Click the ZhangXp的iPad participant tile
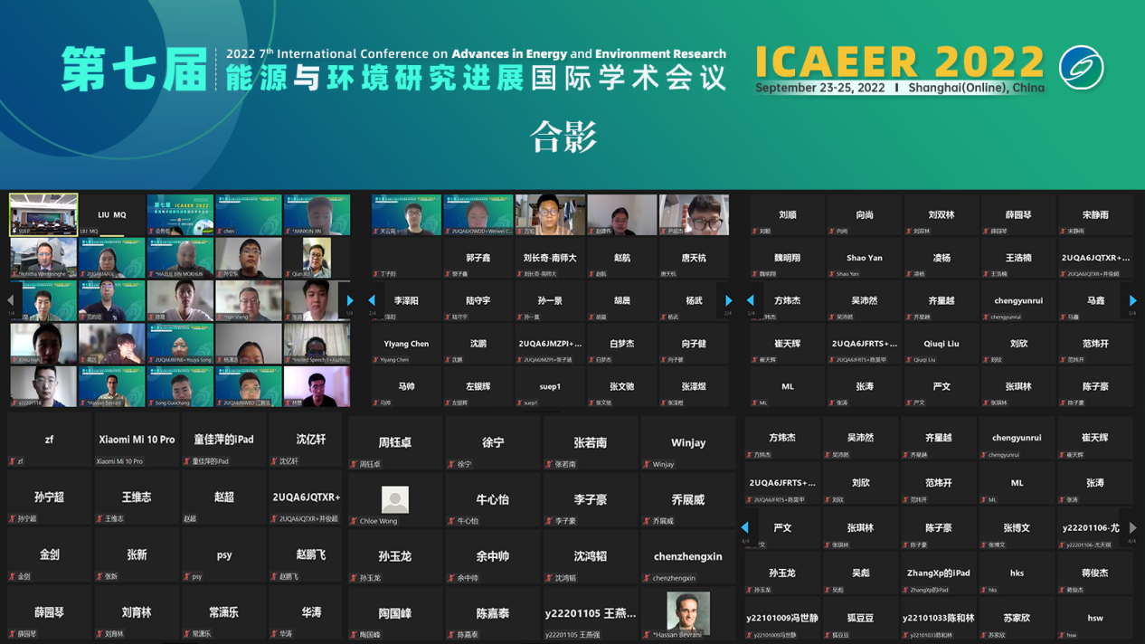The image size is (1145, 644). tap(938, 577)
